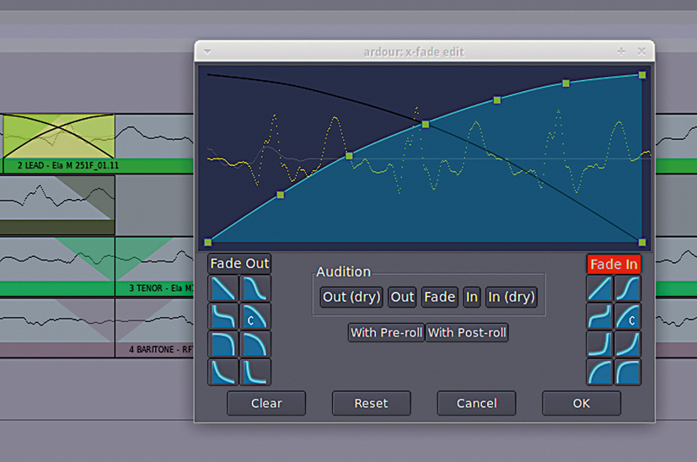The image size is (697, 462).
Task: Select the fade-in control point just above the crossover
Action: (497, 100)
